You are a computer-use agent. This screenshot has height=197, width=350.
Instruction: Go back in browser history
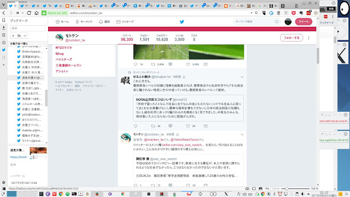[x=4, y=13]
